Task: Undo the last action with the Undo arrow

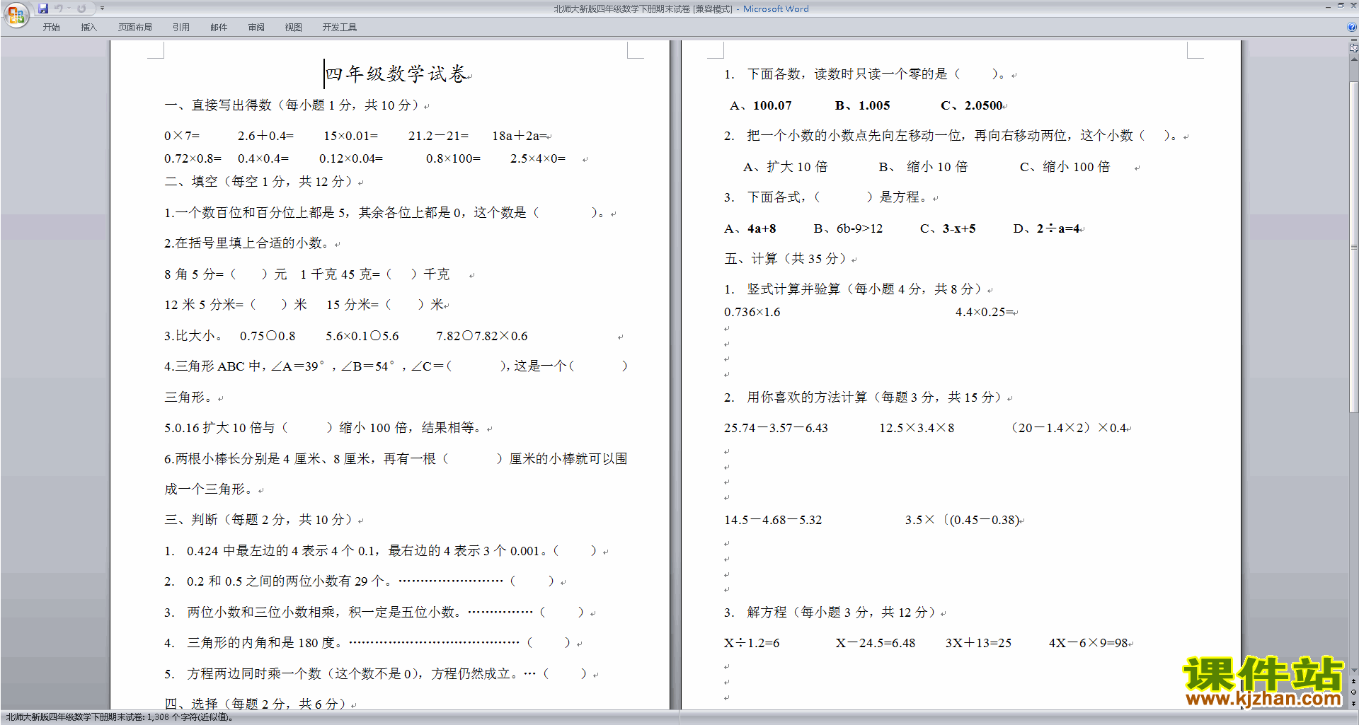Action: coord(59,8)
